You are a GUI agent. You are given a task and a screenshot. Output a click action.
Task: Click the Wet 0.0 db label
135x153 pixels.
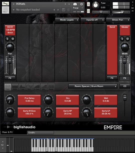(x=106, y=100)
